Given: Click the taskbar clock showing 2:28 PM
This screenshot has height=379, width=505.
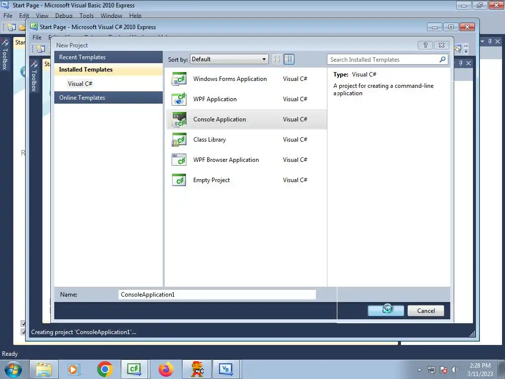Looking at the screenshot, I should pyautogui.click(x=480, y=370).
